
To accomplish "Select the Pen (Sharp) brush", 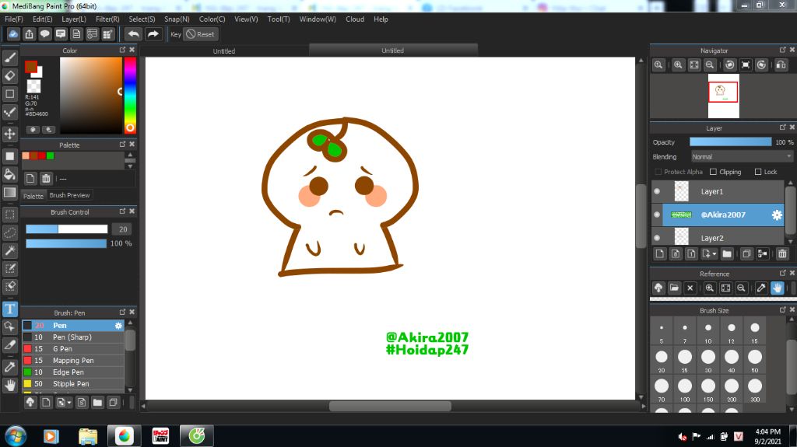I will pos(72,337).
